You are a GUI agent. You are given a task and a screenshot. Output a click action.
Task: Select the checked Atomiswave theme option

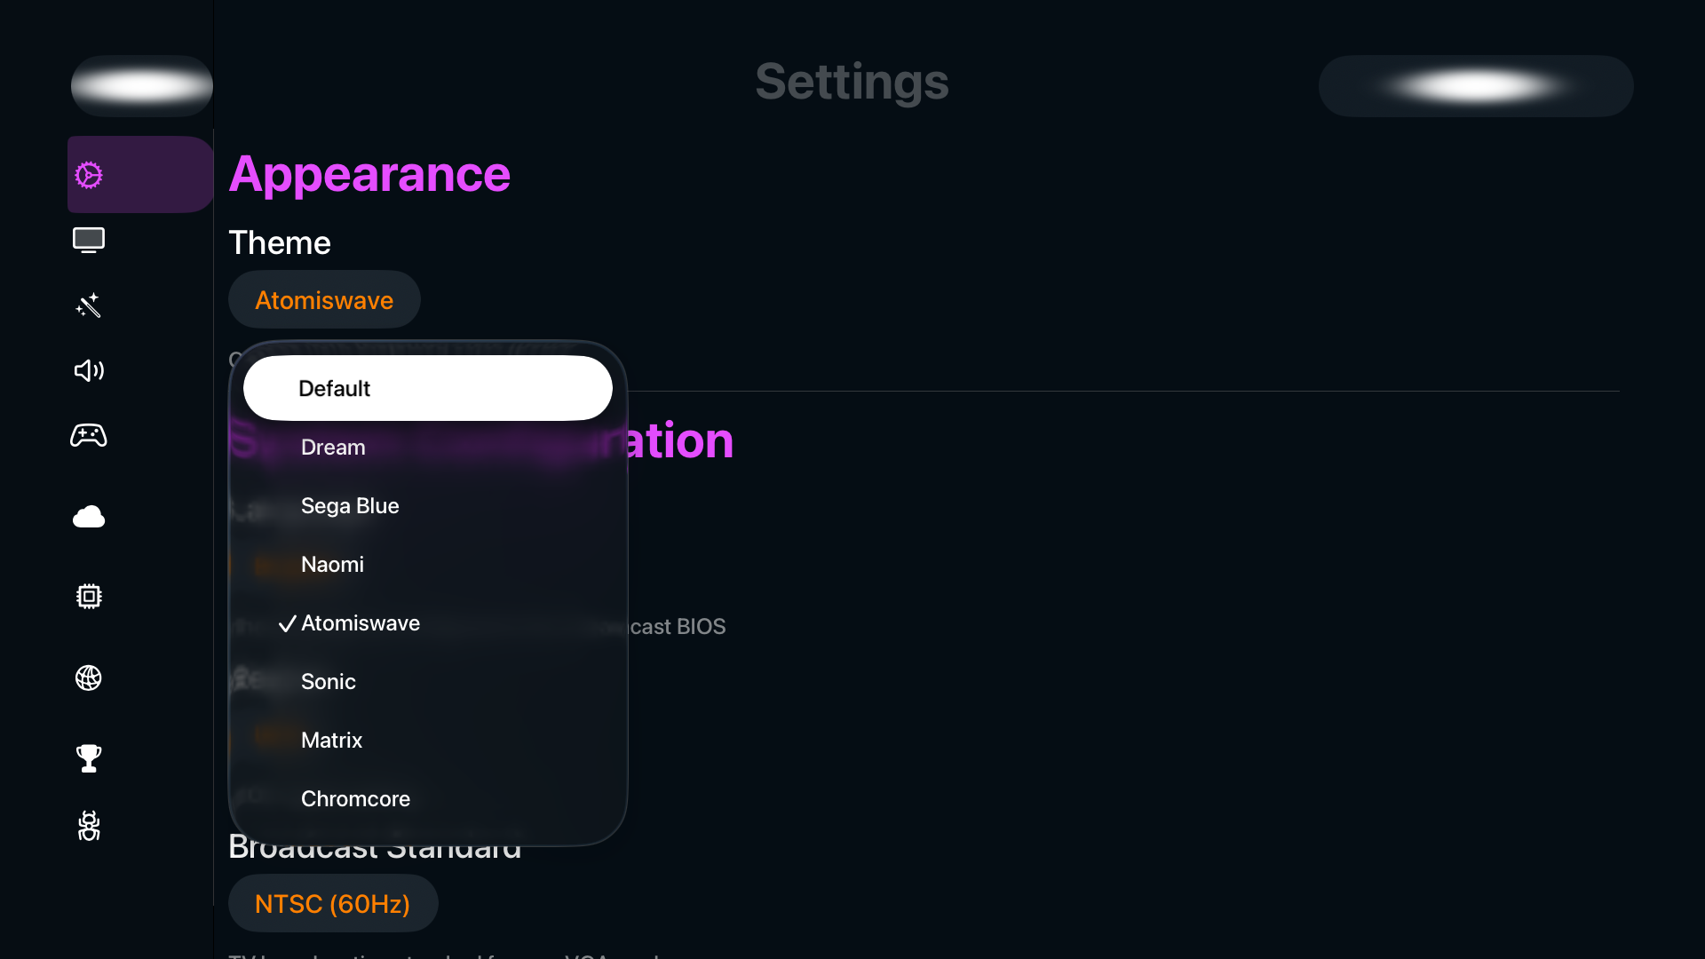pyautogui.click(x=360, y=623)
